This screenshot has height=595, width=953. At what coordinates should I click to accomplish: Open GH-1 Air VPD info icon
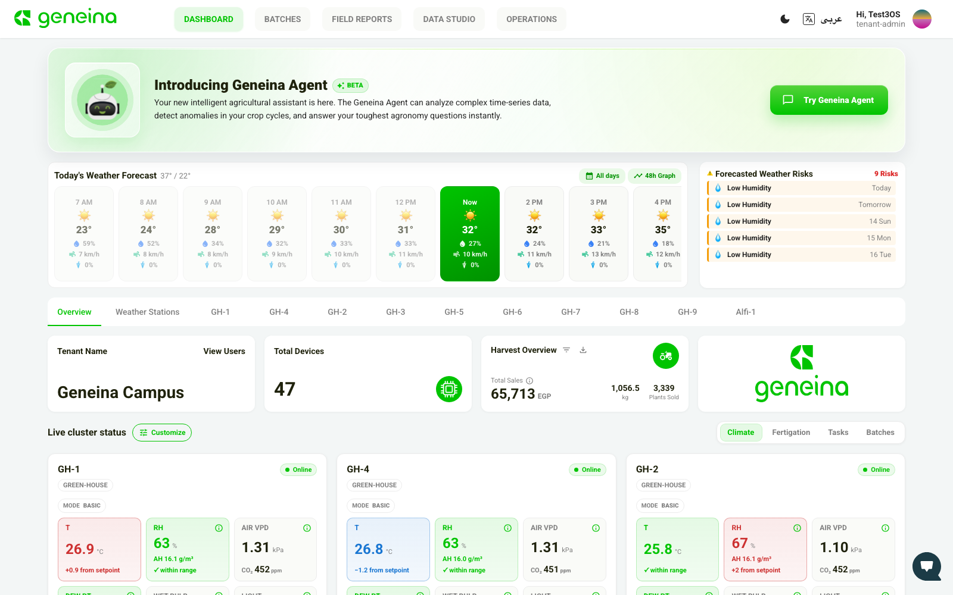[307, 528]
